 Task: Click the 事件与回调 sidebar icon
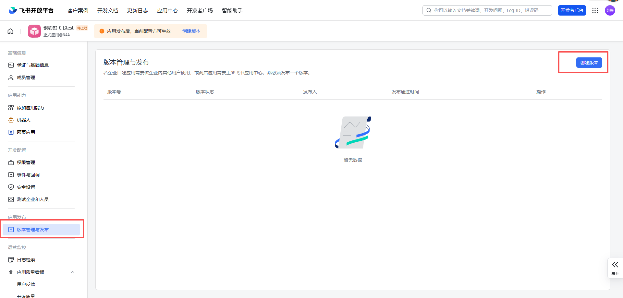point(11,174)
